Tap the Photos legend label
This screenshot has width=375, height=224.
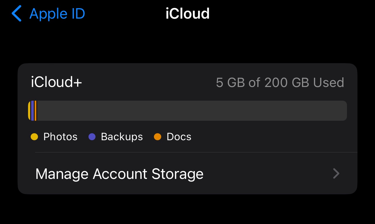(x=60, y=137)
